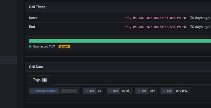Click the redacted convoso_number value field
The image size is (211, 108).
pyautogui.click(x=69, y=91)
